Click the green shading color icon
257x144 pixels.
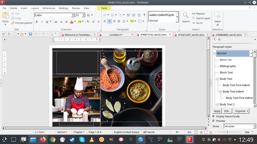pos(132,21)
